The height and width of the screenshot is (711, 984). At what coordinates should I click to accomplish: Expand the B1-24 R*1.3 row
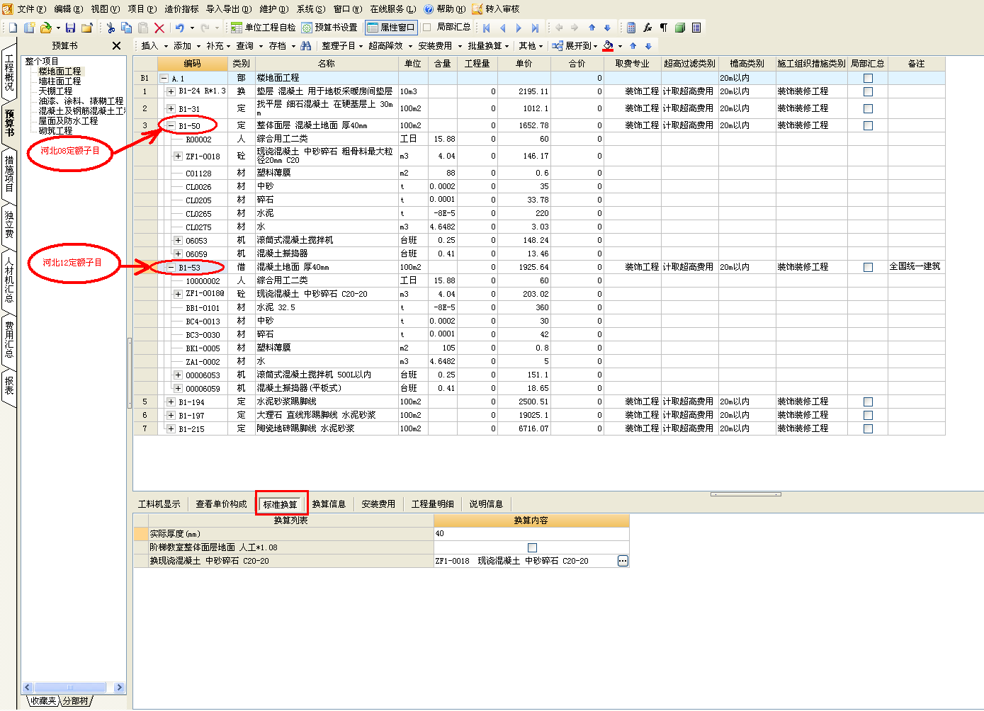(171, 91)
